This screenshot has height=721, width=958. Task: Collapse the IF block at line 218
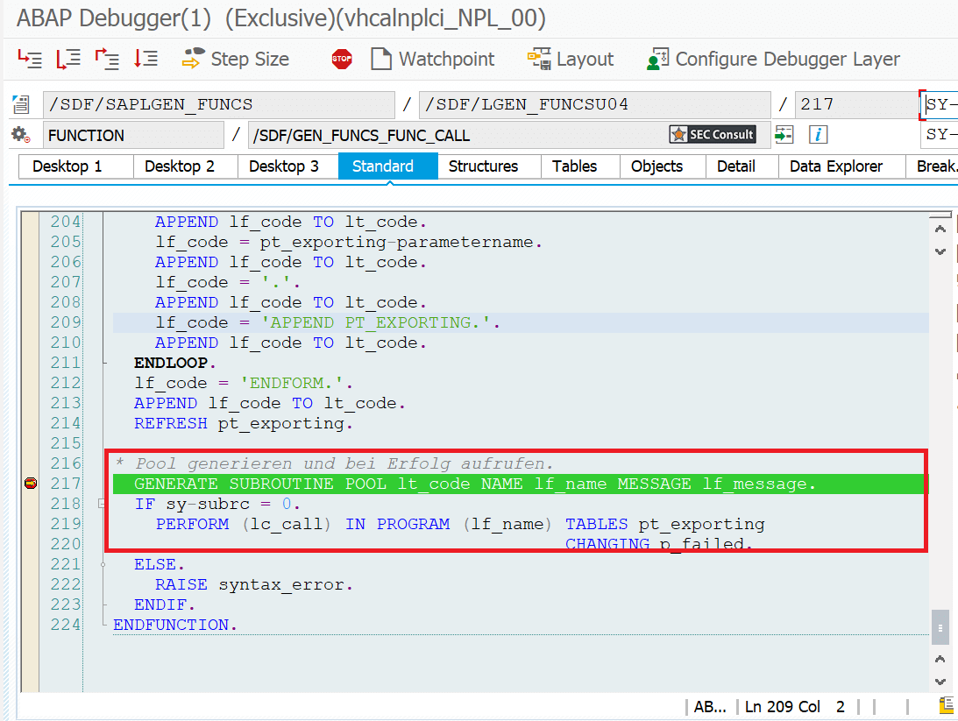pos(102,504)
